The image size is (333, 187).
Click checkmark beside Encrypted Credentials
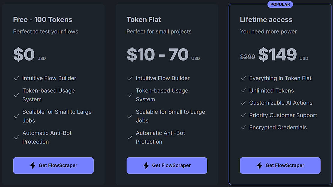tap(243, 128)
